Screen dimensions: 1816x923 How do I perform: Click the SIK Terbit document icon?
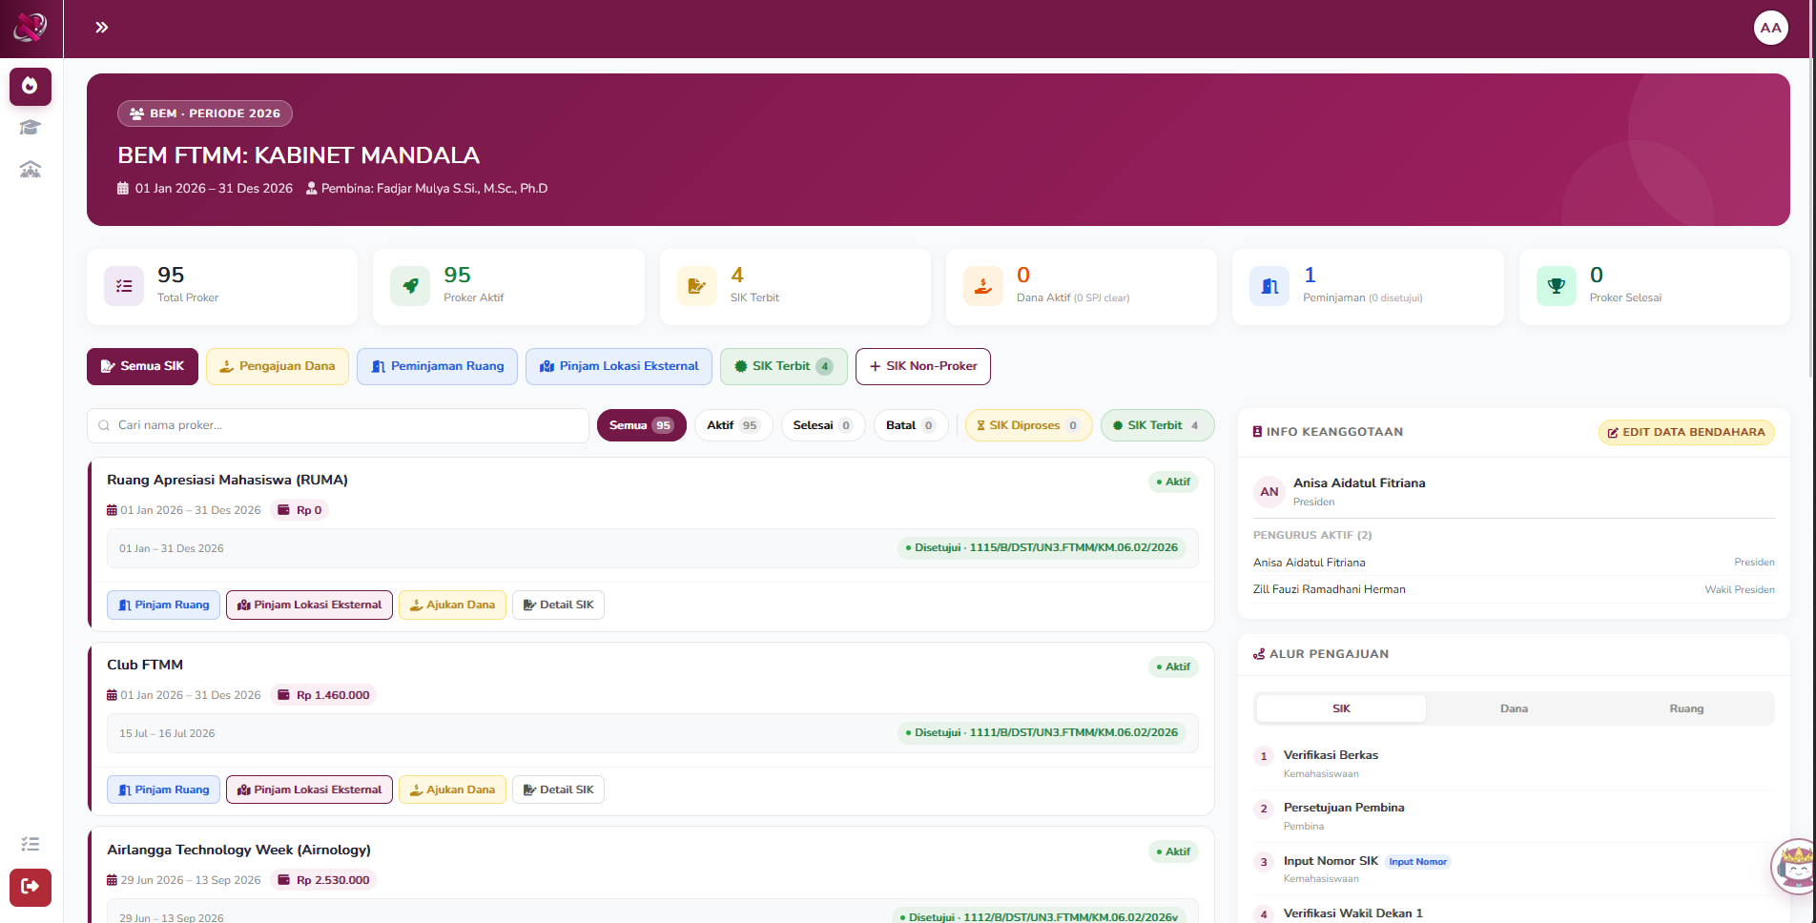[x=696, y=286]
